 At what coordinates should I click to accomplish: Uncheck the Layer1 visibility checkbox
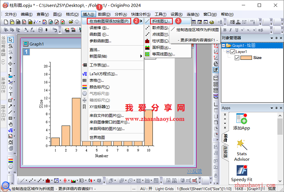point(232,52)
